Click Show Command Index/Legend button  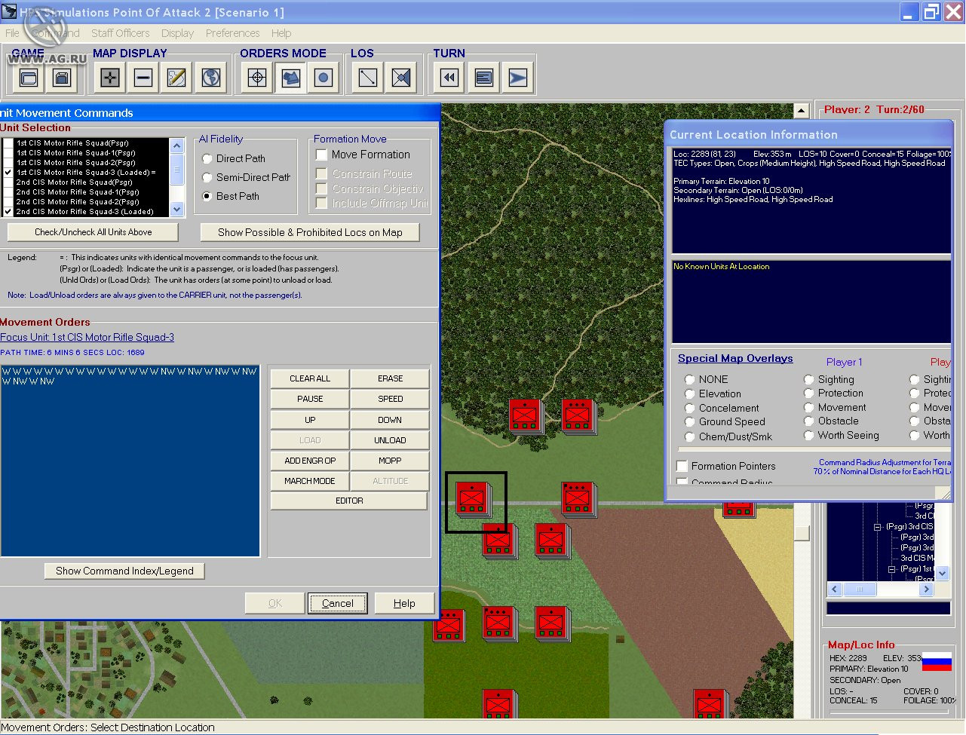coord(124,571)
